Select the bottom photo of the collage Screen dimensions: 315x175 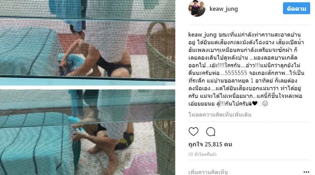click(x=87, y=132)
